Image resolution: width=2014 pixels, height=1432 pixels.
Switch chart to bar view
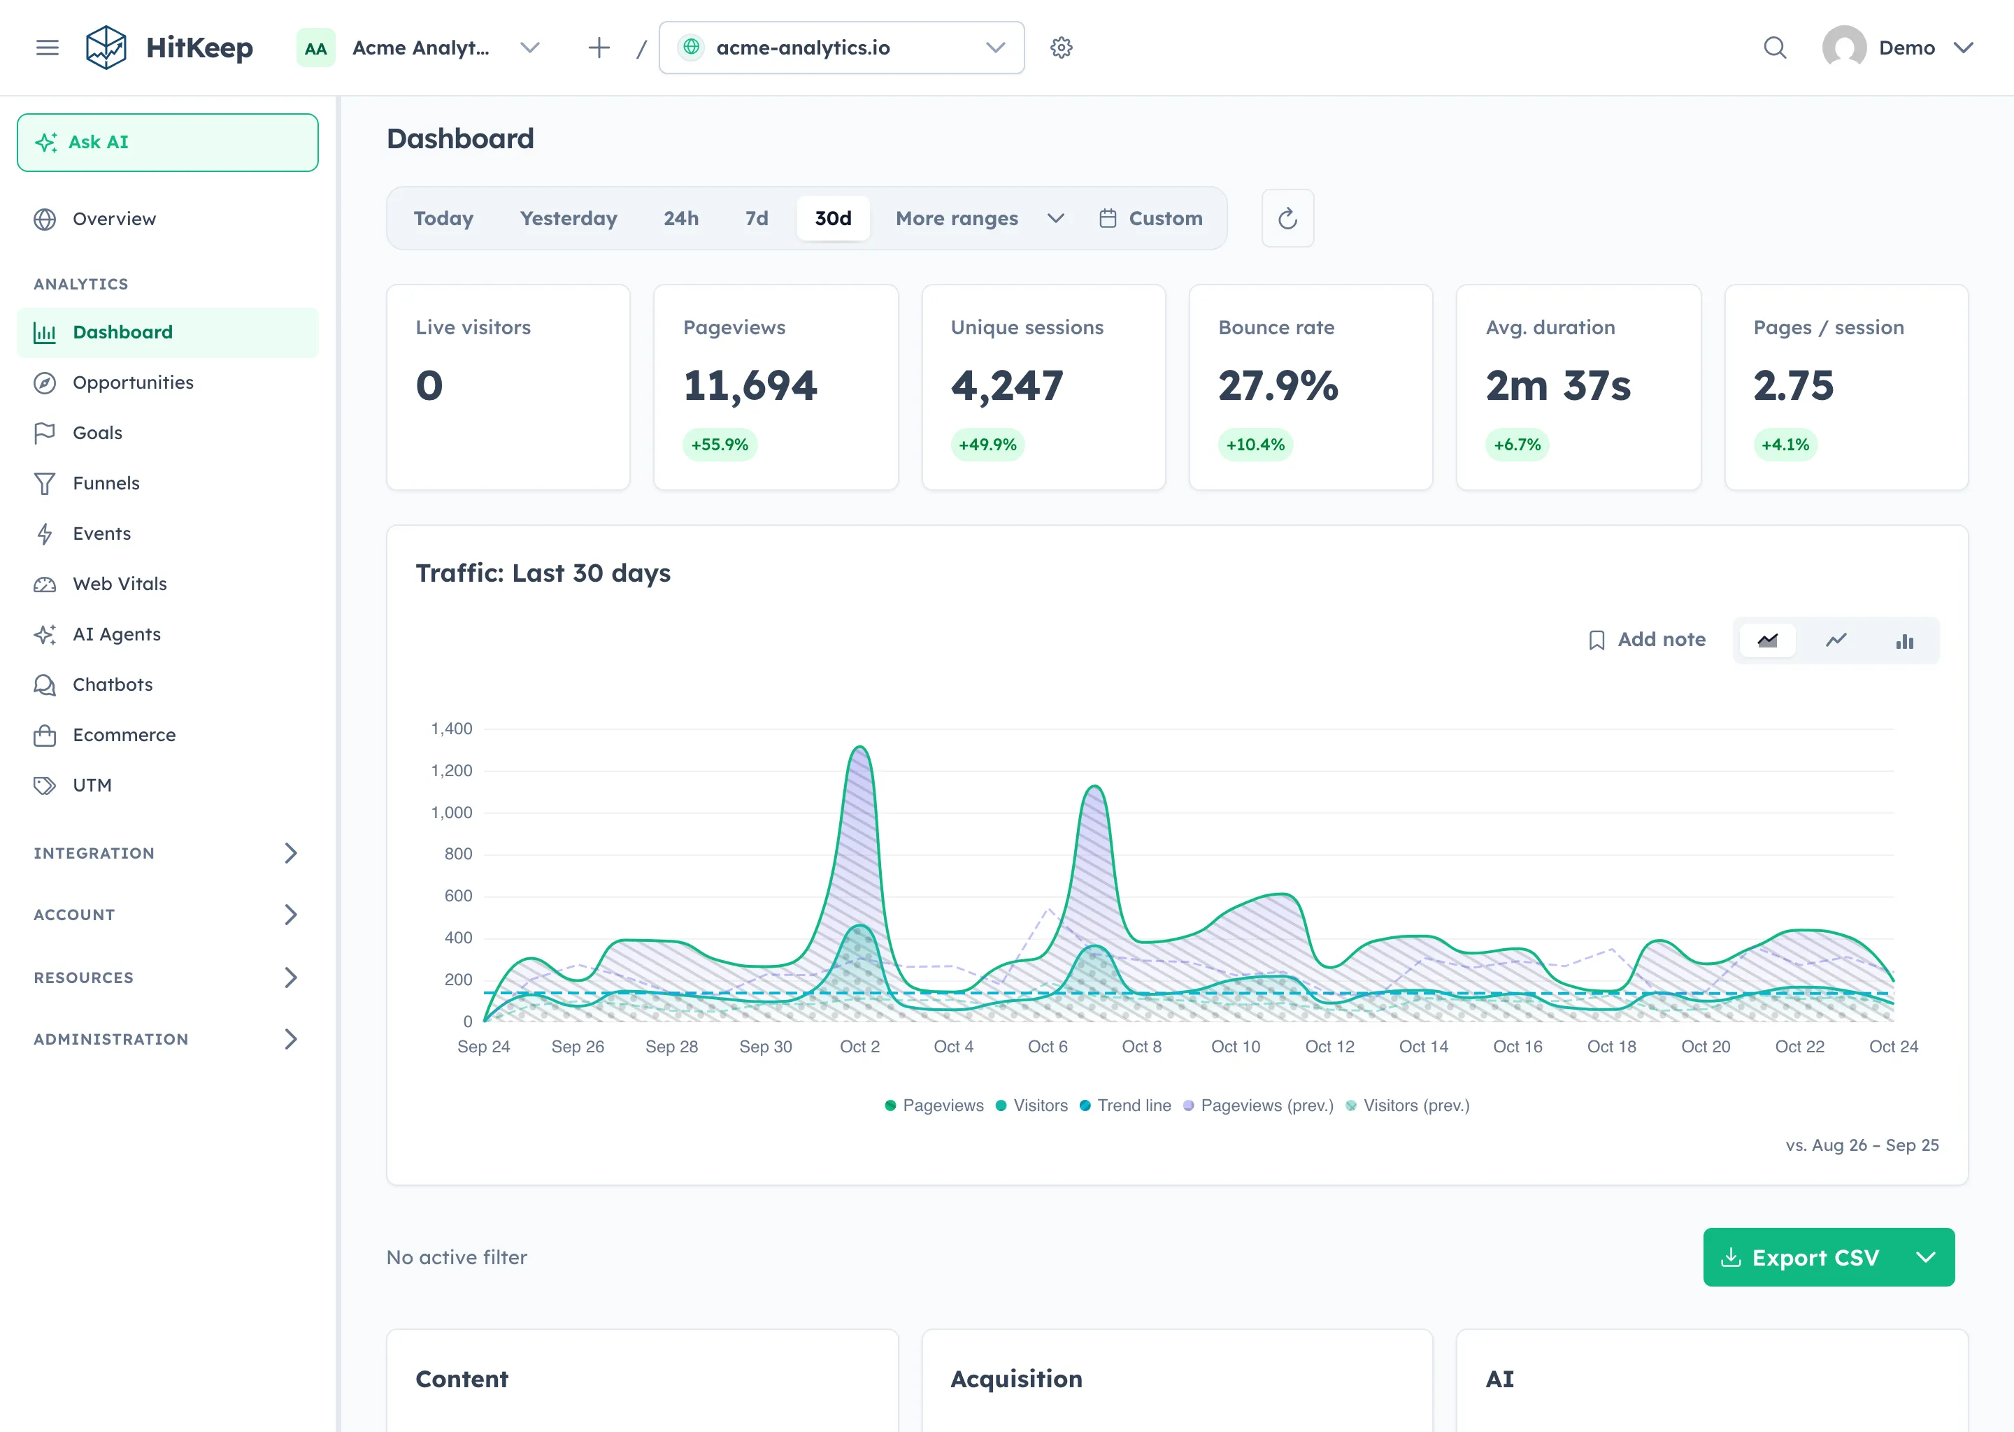1905,640
